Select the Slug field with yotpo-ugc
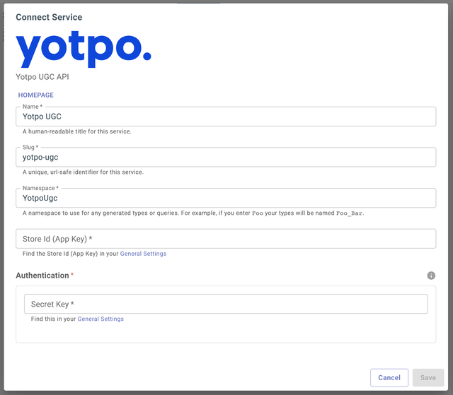The width and height of the screenshot is (453, 395). click(x=226, y=157)
